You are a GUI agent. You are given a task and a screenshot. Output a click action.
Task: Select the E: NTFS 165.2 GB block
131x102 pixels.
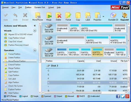(74, 52)
